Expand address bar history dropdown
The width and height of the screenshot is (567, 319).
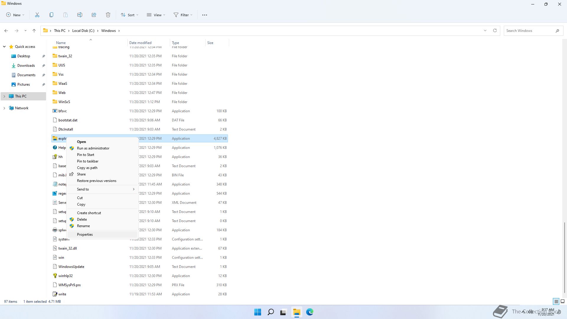tap(485, 31)
